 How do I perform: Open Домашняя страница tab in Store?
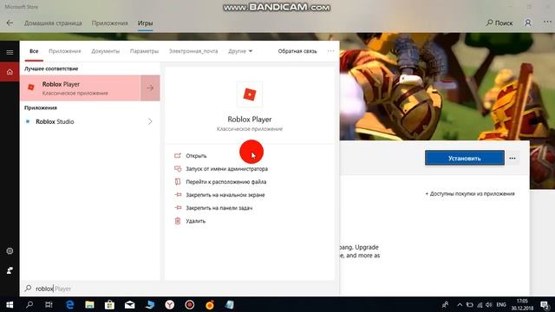[x=53, y=23]
